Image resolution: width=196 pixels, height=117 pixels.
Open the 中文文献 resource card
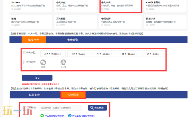(x=75, y=6)
